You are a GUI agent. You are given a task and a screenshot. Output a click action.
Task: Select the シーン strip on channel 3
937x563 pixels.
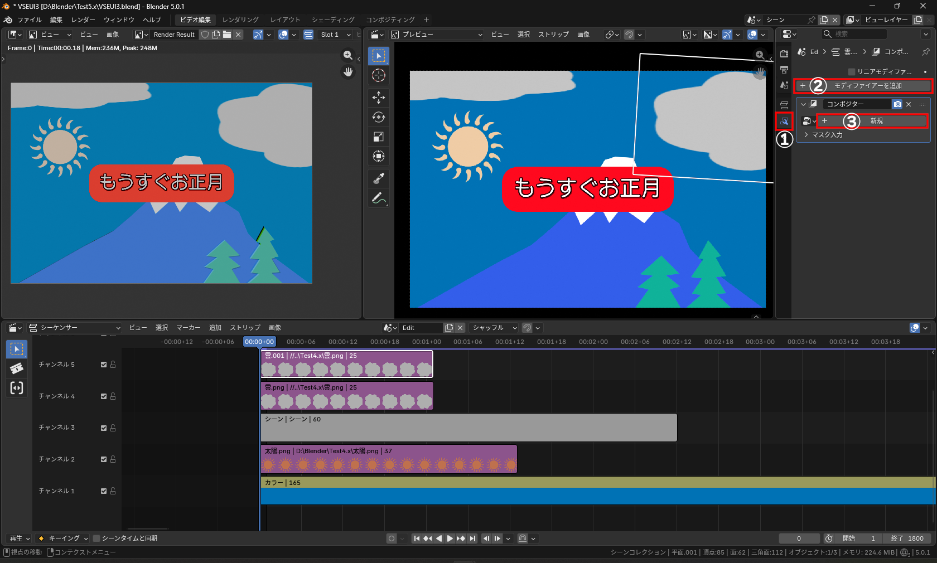[x=469, y=428]
